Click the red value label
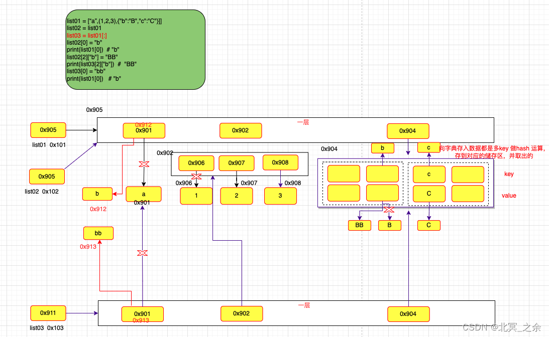 click(509, 196)
